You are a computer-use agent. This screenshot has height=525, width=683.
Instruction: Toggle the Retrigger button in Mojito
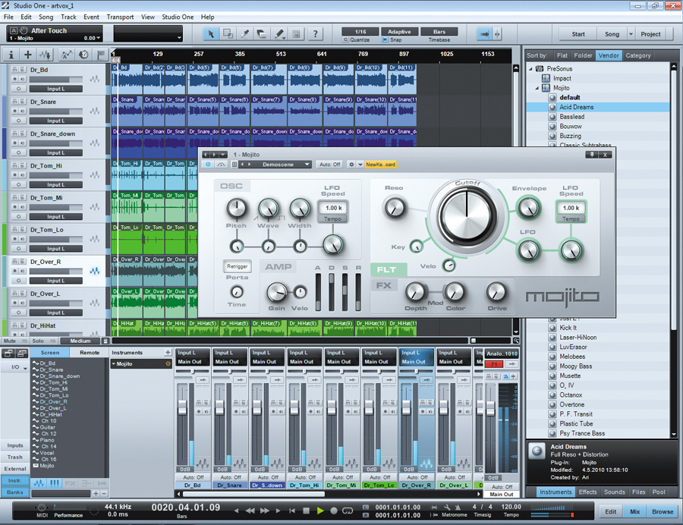pyautogui.click(x=237, y=266)
